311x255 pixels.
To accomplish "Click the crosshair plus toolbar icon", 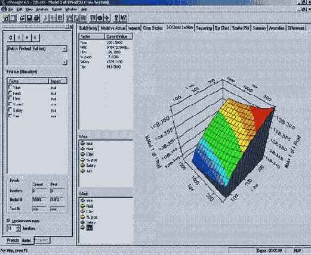I will (107, 18).
